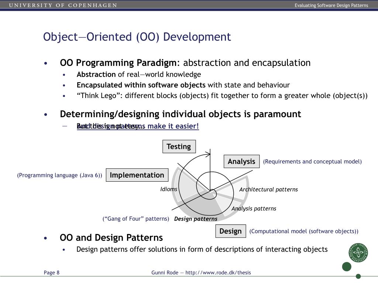Click 'Abstraction of real–world knowledge' bullet
Image resolution: width=378 pixels, height=283 pixels.
[139, 74]
